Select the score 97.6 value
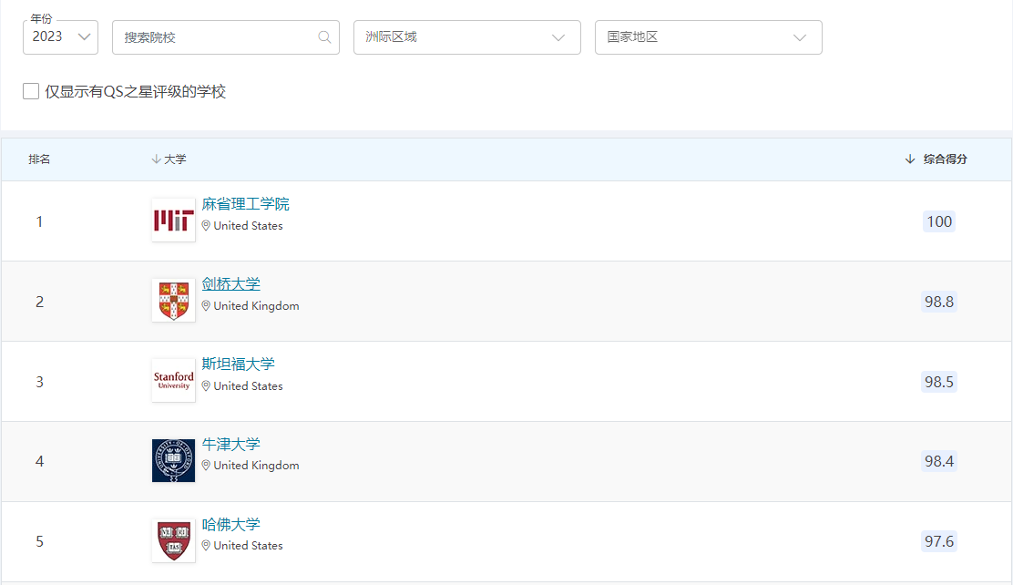Screen dimensions: 1013x585 [x=939, y=541]
